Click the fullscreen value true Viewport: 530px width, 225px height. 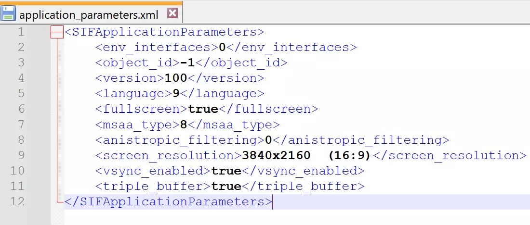203,109
